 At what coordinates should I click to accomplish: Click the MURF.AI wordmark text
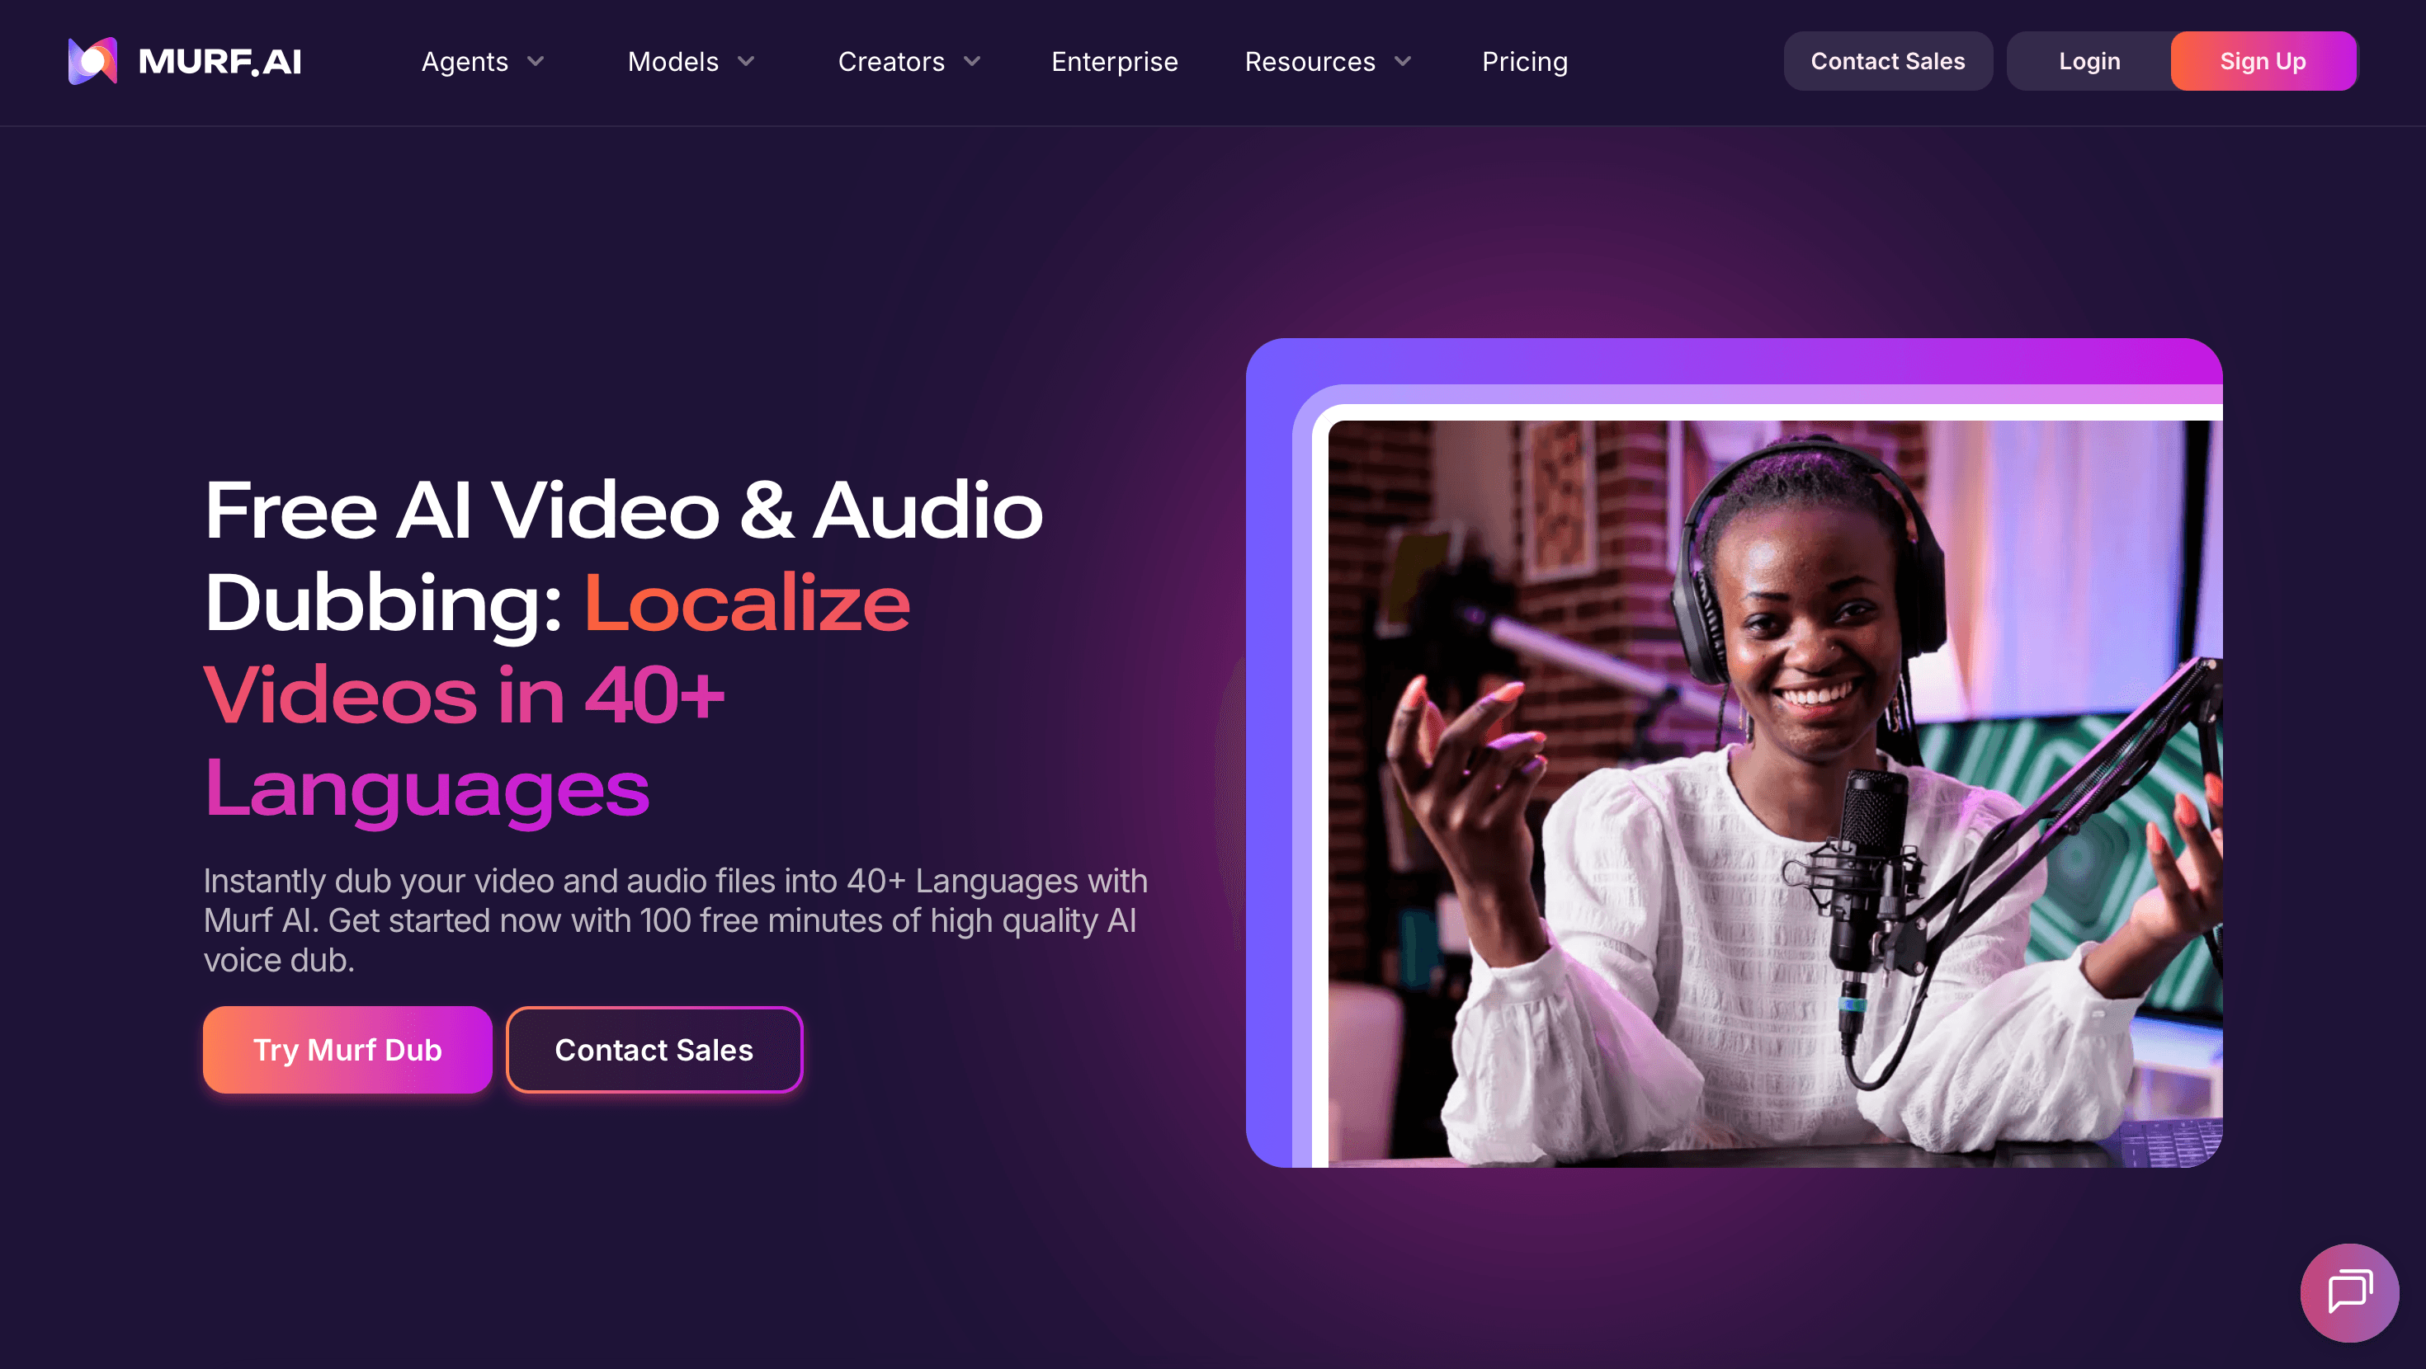pos(219,62)
